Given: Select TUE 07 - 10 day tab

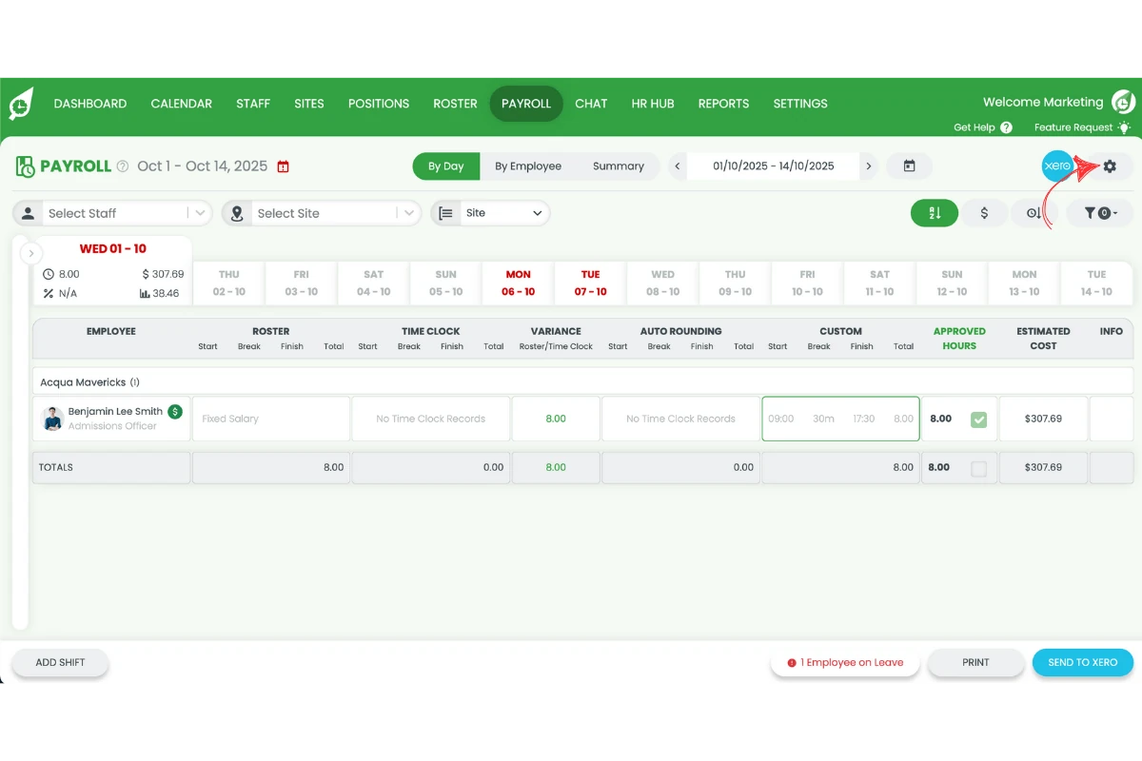Looking at the screenshot, I should (590, 283).
